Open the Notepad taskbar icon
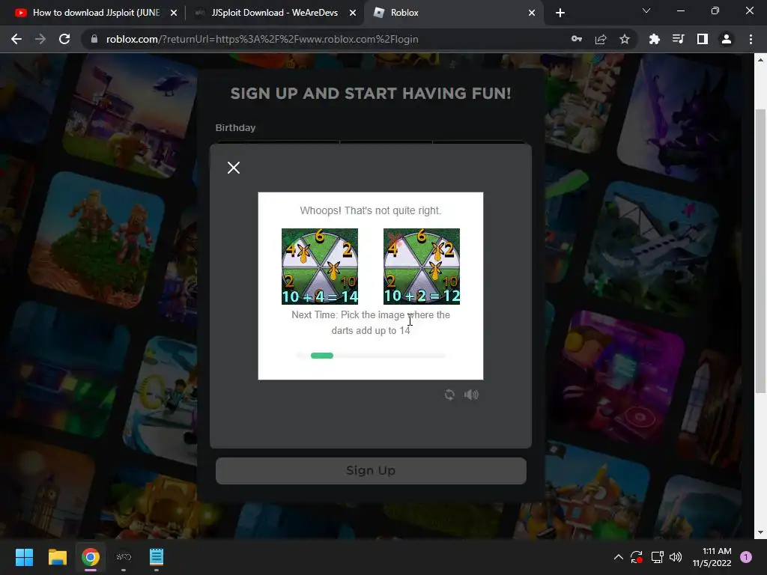This screenshot has height=575, width=767. click(x=157, y=557)
